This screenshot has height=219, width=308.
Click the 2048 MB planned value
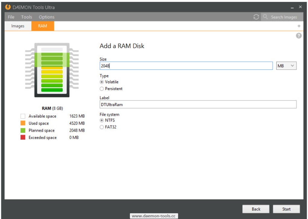(77, 130)
